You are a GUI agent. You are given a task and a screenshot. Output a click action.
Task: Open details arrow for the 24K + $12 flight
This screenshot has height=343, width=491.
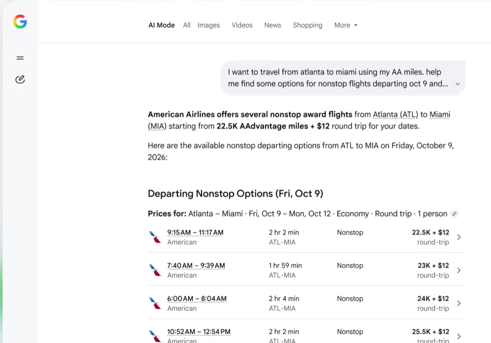point(459,303)
